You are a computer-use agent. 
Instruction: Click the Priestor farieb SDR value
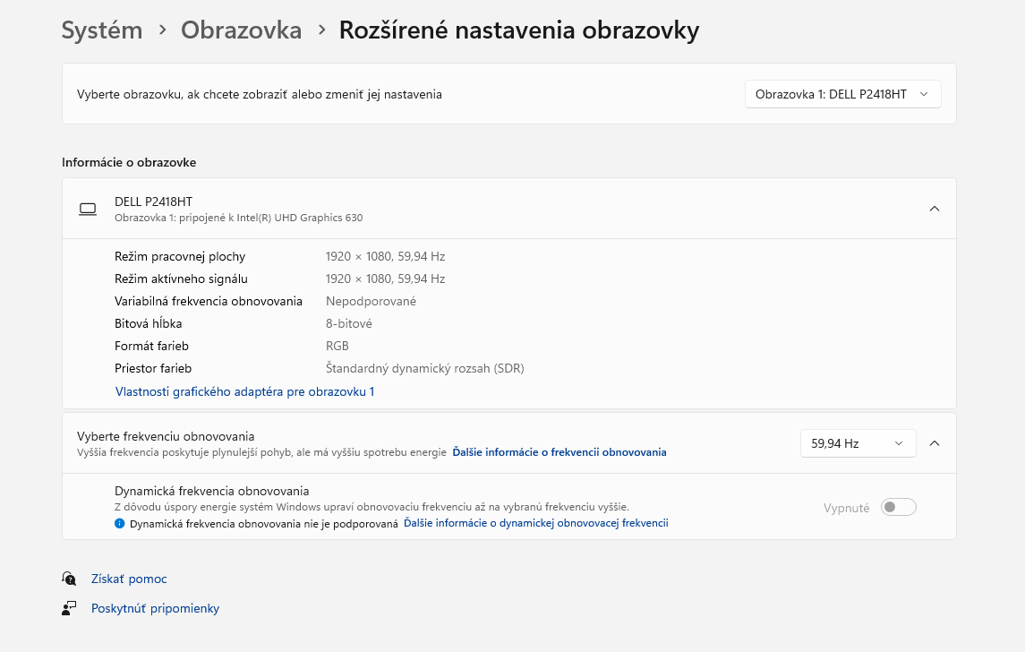point(424,368)
